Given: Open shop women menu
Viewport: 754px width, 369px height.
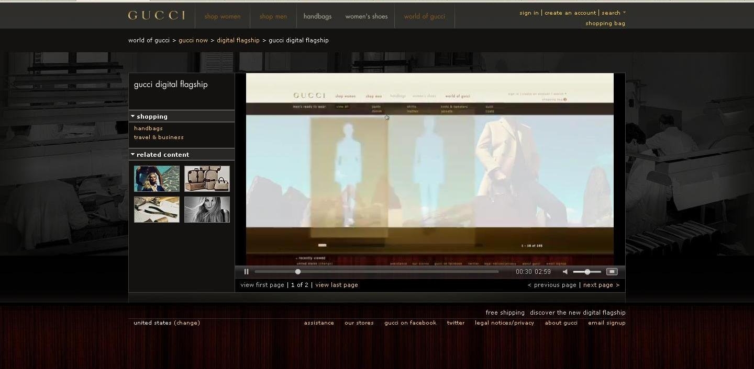Looking at the screenshot, I should click(x=223, y=16).
